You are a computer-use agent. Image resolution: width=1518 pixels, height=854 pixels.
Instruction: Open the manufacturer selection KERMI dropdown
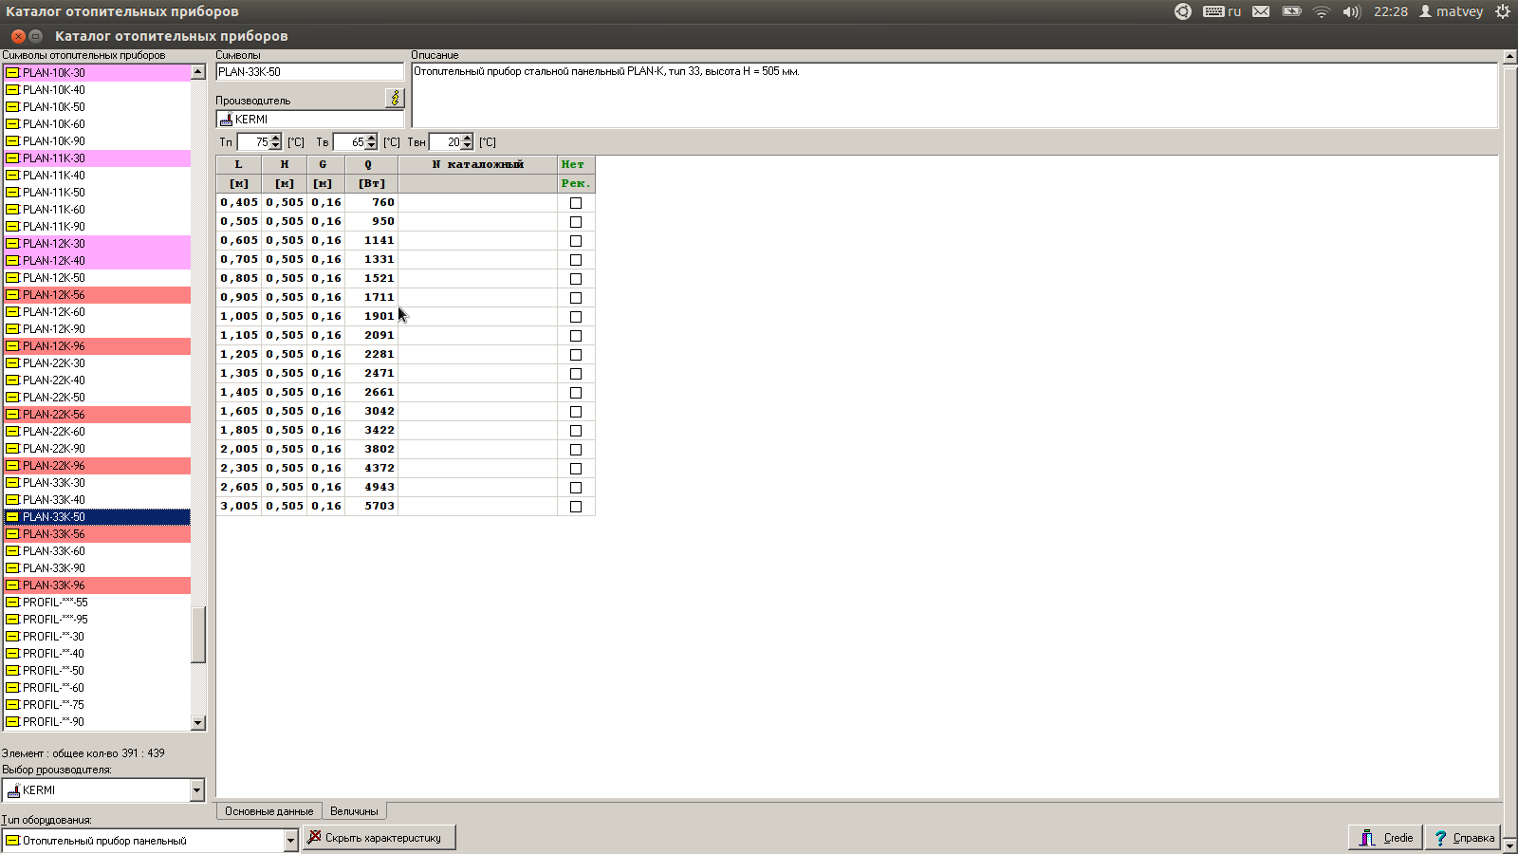(x=196, y=790)
